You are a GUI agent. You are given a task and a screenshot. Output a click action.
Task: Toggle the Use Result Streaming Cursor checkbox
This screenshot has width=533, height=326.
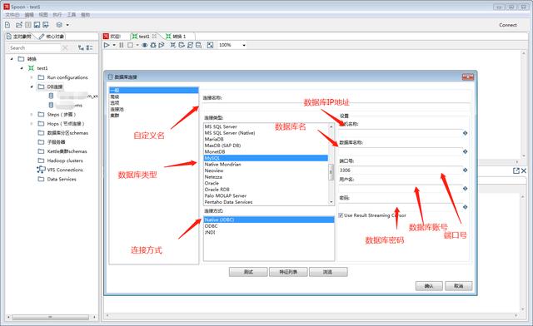pyautogui.click(x=341, y=215)
